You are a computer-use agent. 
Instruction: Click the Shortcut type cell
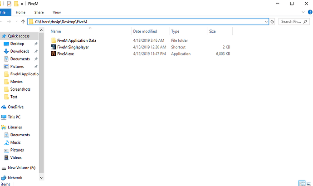click(x=178, y=47)
